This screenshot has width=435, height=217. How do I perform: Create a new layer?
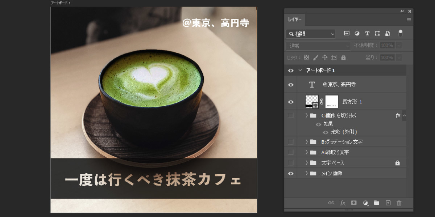(x=388, y=203)
